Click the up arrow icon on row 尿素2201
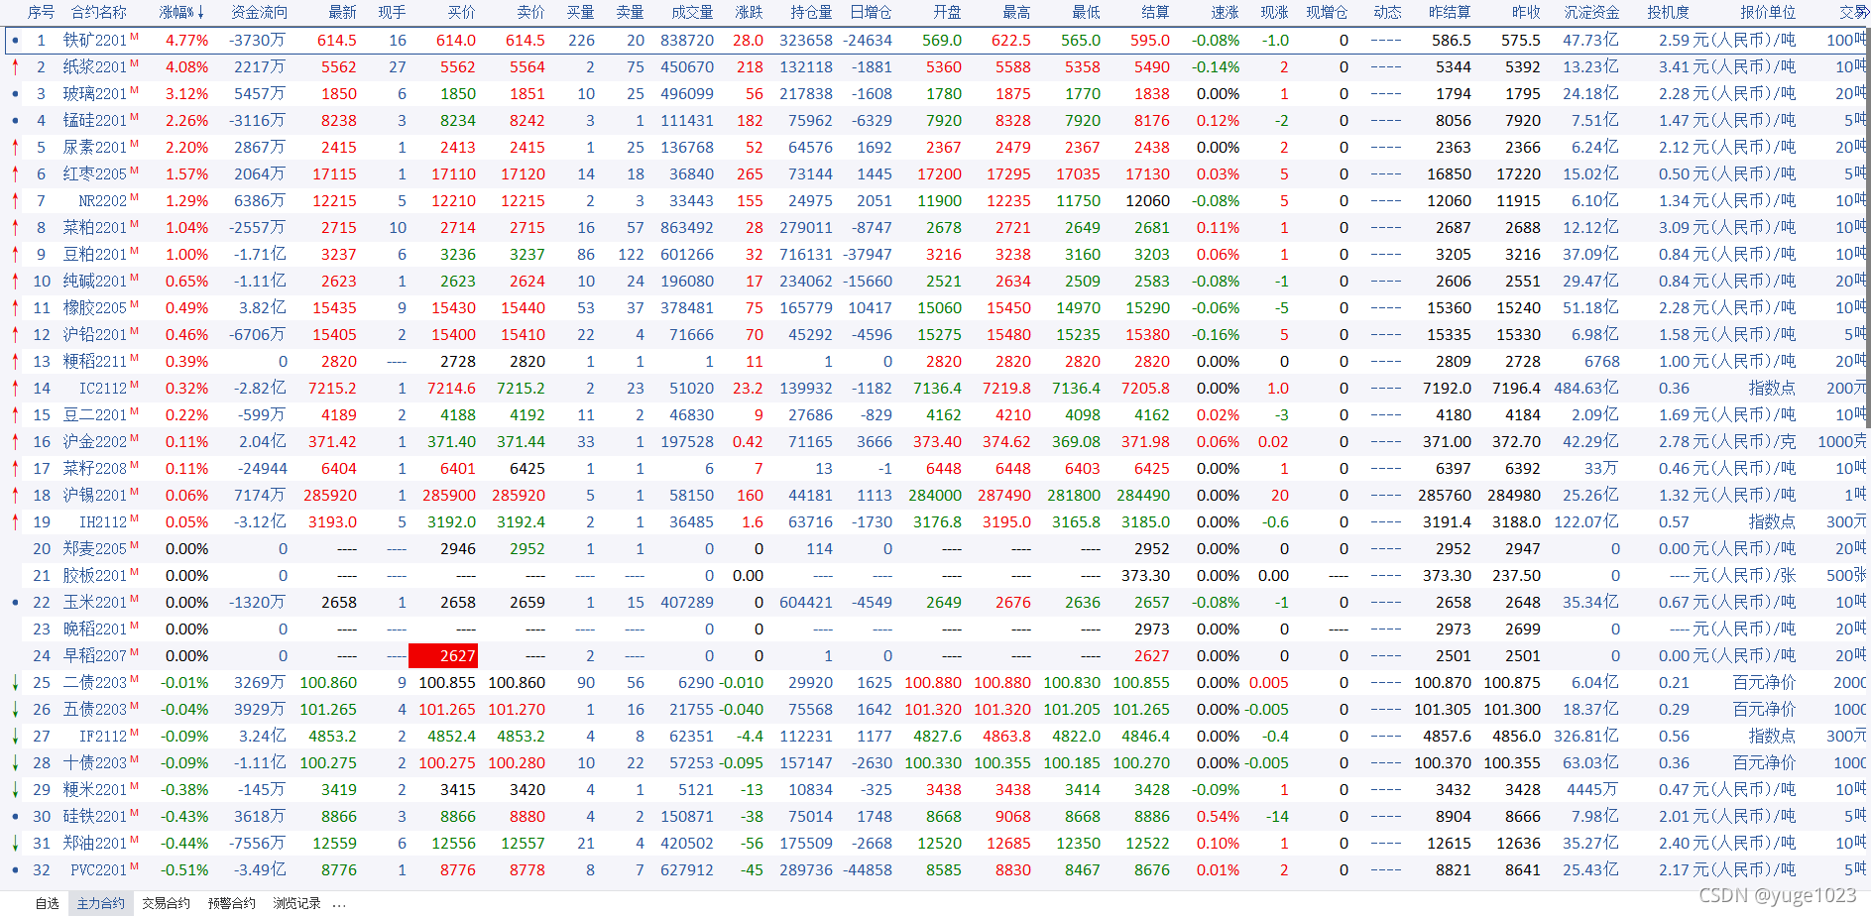Viewport: 1871px width, 916px height. (15, 147)
